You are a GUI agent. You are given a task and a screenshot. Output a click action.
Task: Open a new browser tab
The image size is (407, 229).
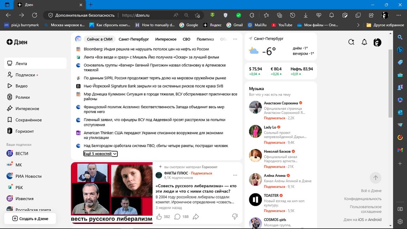tap(91, 5)
